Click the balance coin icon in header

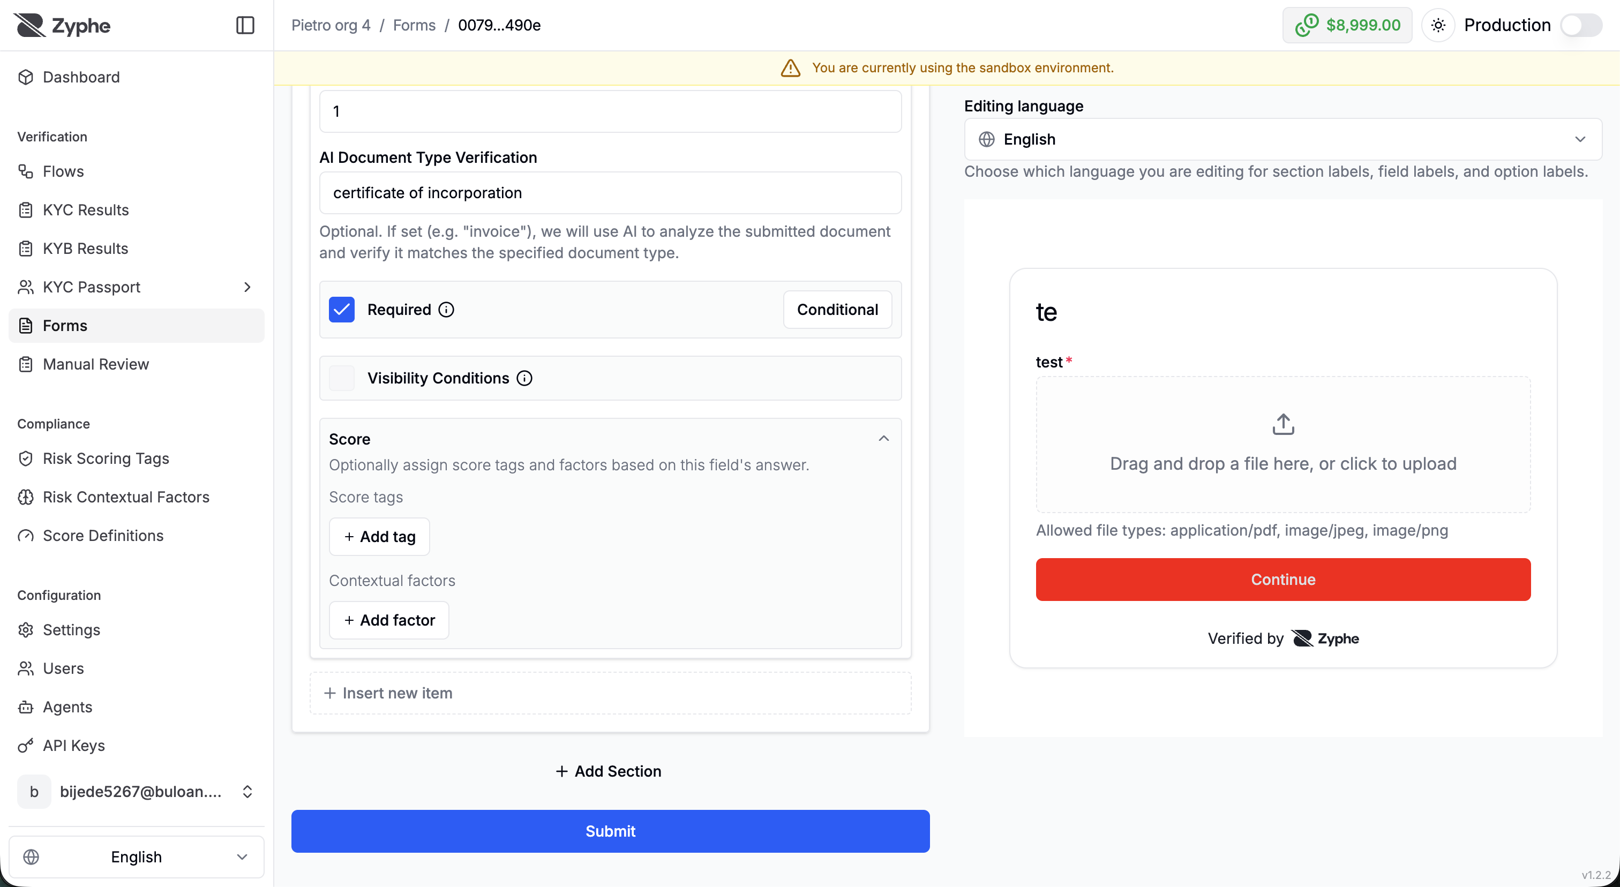(x=1306, y=25)
